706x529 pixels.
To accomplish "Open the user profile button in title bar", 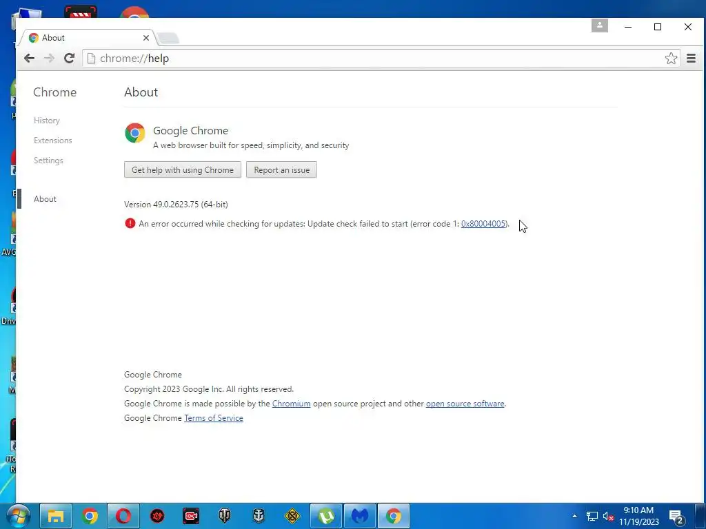I will [x=600, y=25].
